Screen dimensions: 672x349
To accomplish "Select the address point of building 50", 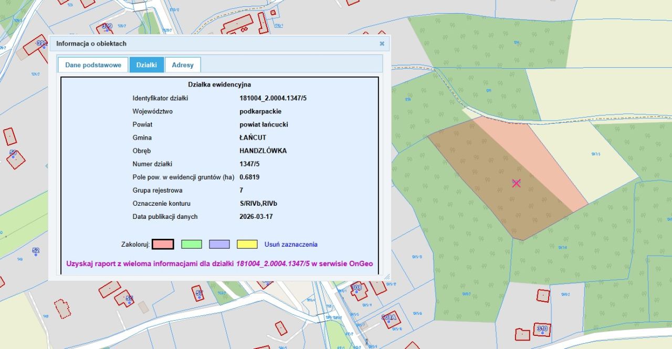I will pos(13,157).
